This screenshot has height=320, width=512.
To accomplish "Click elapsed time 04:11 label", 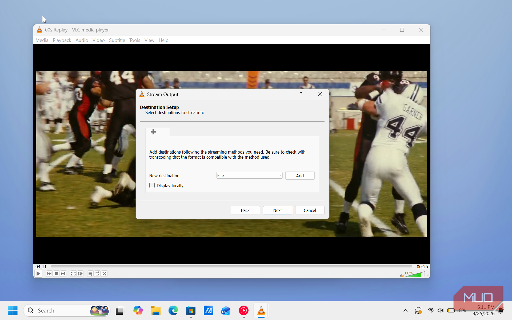I will 41,267.
